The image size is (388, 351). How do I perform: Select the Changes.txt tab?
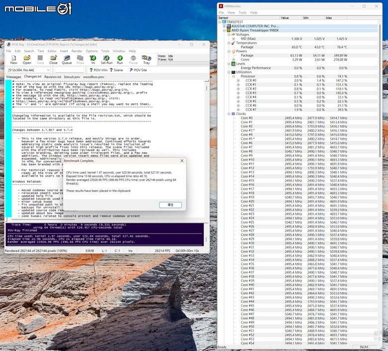click(x=33, y=77)
